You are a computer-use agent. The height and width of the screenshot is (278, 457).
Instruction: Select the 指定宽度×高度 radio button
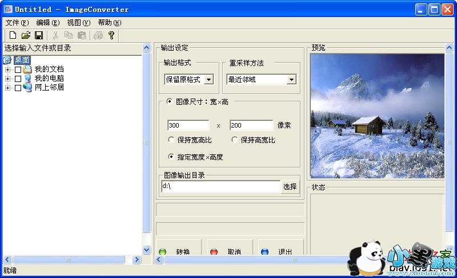pos(171,157)
